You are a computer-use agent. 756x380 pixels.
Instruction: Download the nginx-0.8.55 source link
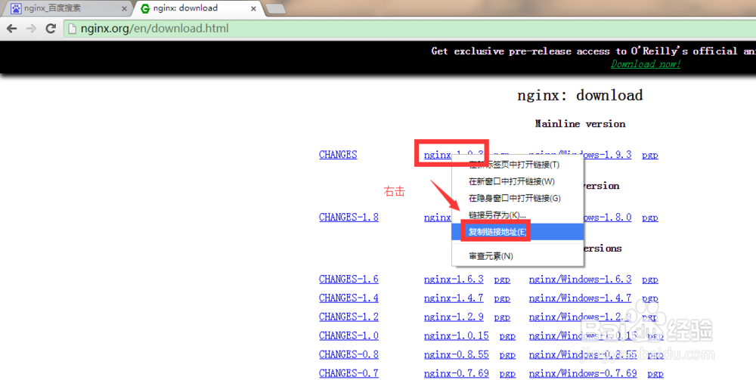pyautogui.click(x=456, y=354)
